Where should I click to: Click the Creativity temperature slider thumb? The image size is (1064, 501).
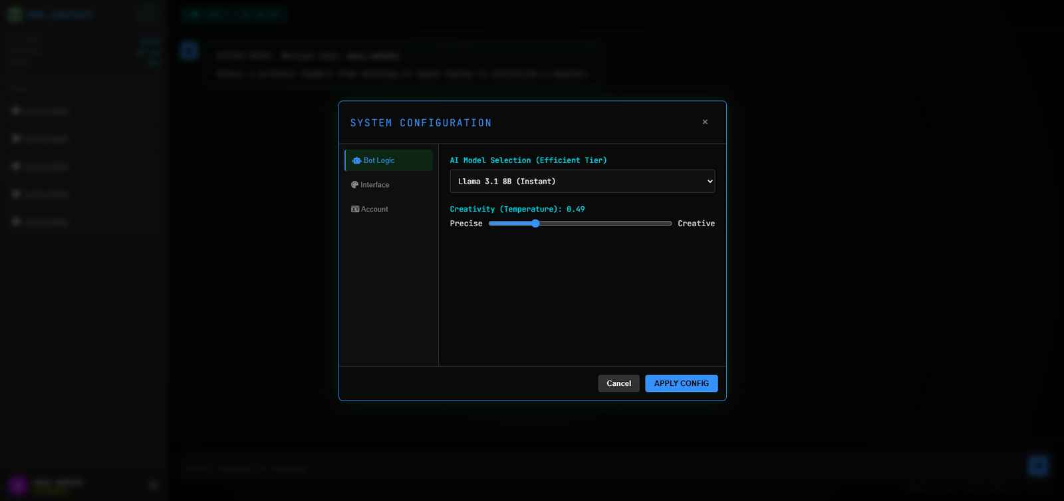pyautogui.click(x=535, y=224)
